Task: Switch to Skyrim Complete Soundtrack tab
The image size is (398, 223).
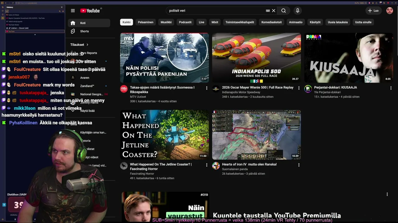Action: coord(35,18)
